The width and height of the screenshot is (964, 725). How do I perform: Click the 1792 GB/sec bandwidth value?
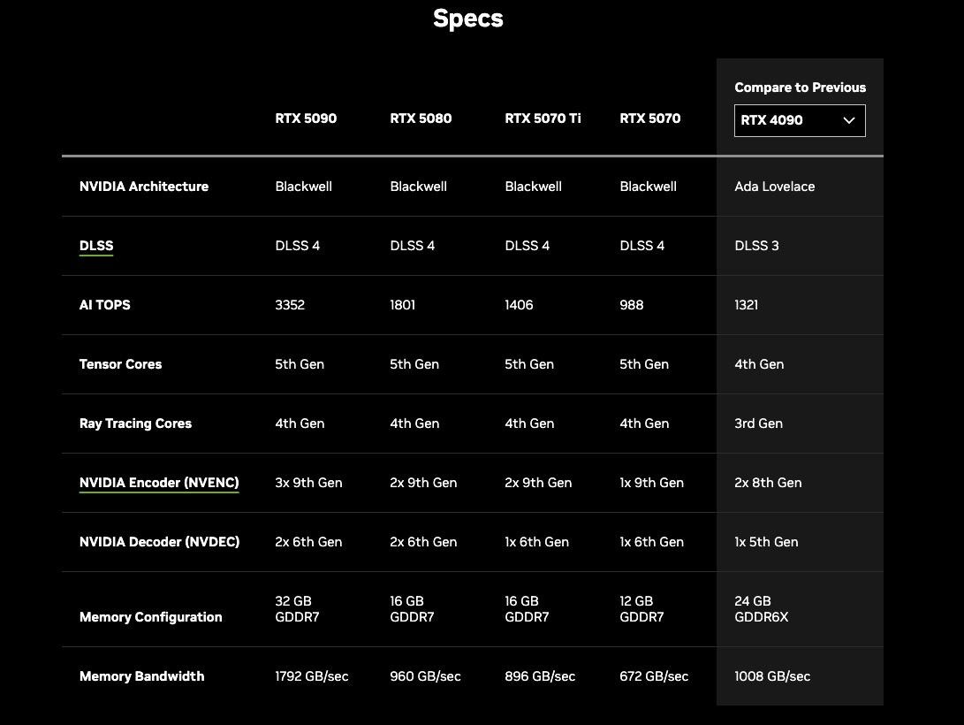coord(312,676)
